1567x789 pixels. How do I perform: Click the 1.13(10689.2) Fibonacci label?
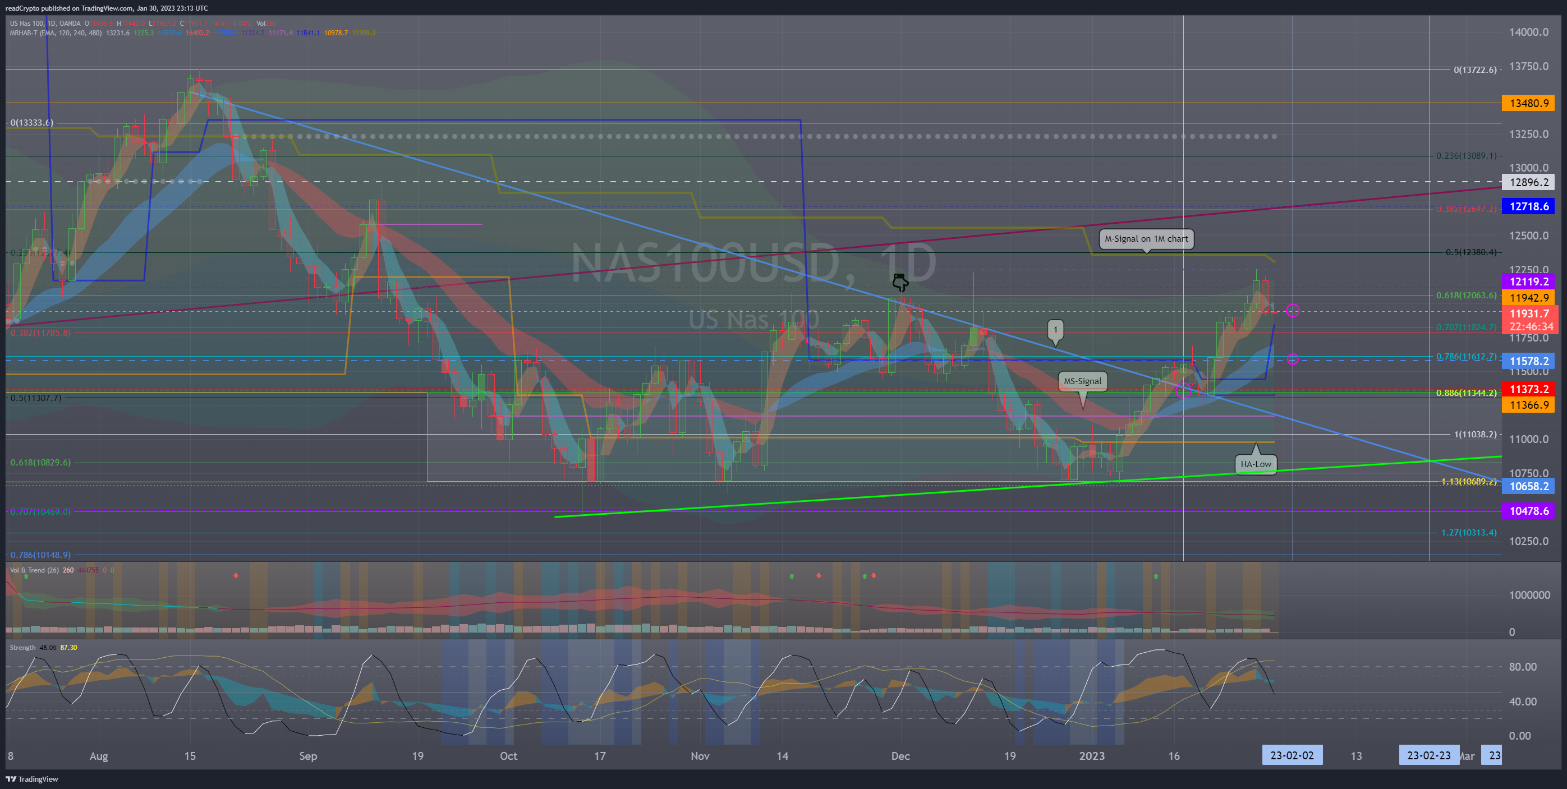click(1469, 482)
